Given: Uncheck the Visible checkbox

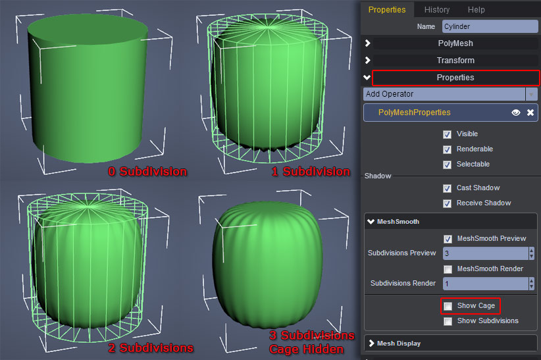Looking at the screenshot, I should [447, 134].
